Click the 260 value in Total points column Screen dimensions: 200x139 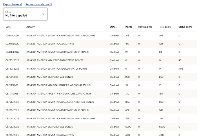[x=161, y=77]
